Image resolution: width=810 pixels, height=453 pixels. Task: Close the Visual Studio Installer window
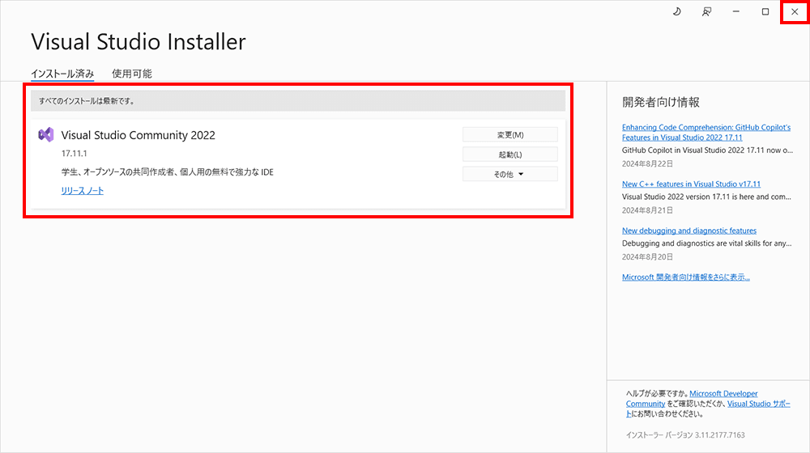pos(795,11)
